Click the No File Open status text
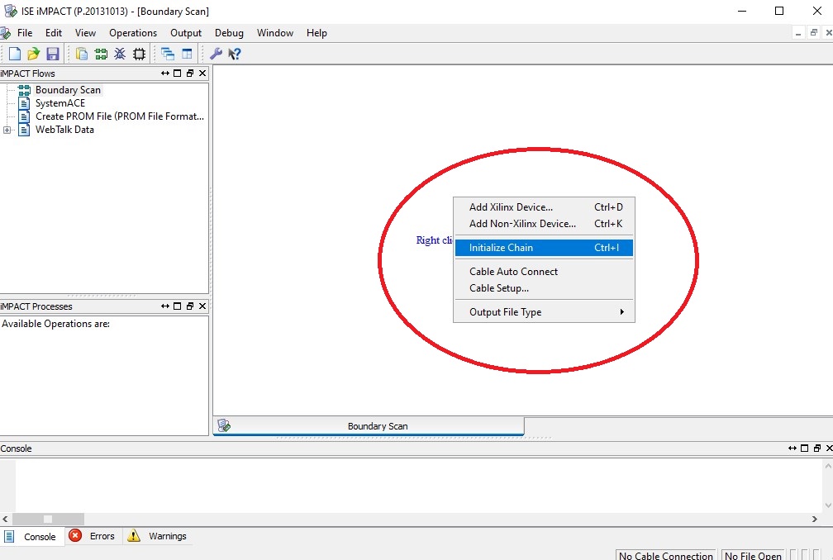Screen dimensions: 833x560 753,555
